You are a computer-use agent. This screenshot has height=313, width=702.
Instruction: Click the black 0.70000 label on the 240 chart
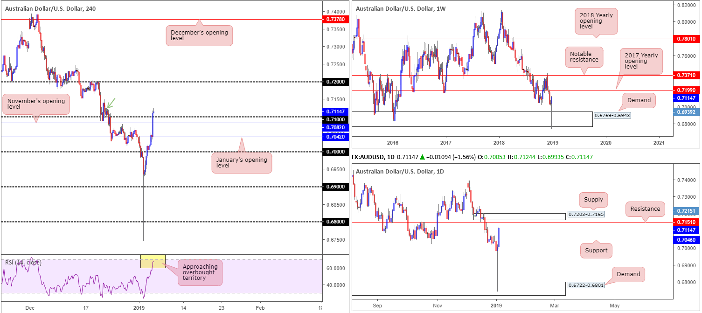coord(335,152)
